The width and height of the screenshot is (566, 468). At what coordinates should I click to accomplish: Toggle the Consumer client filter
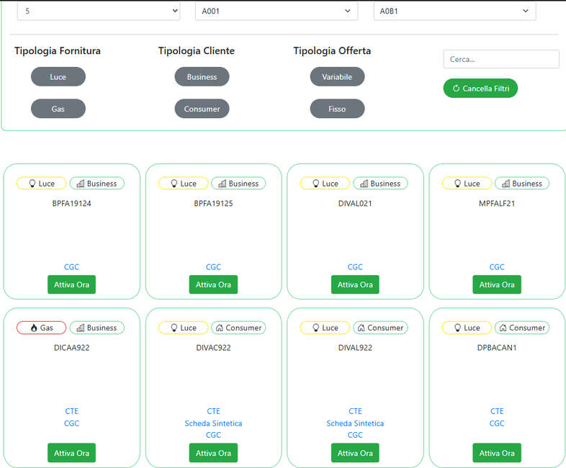(x=202, y=109)
